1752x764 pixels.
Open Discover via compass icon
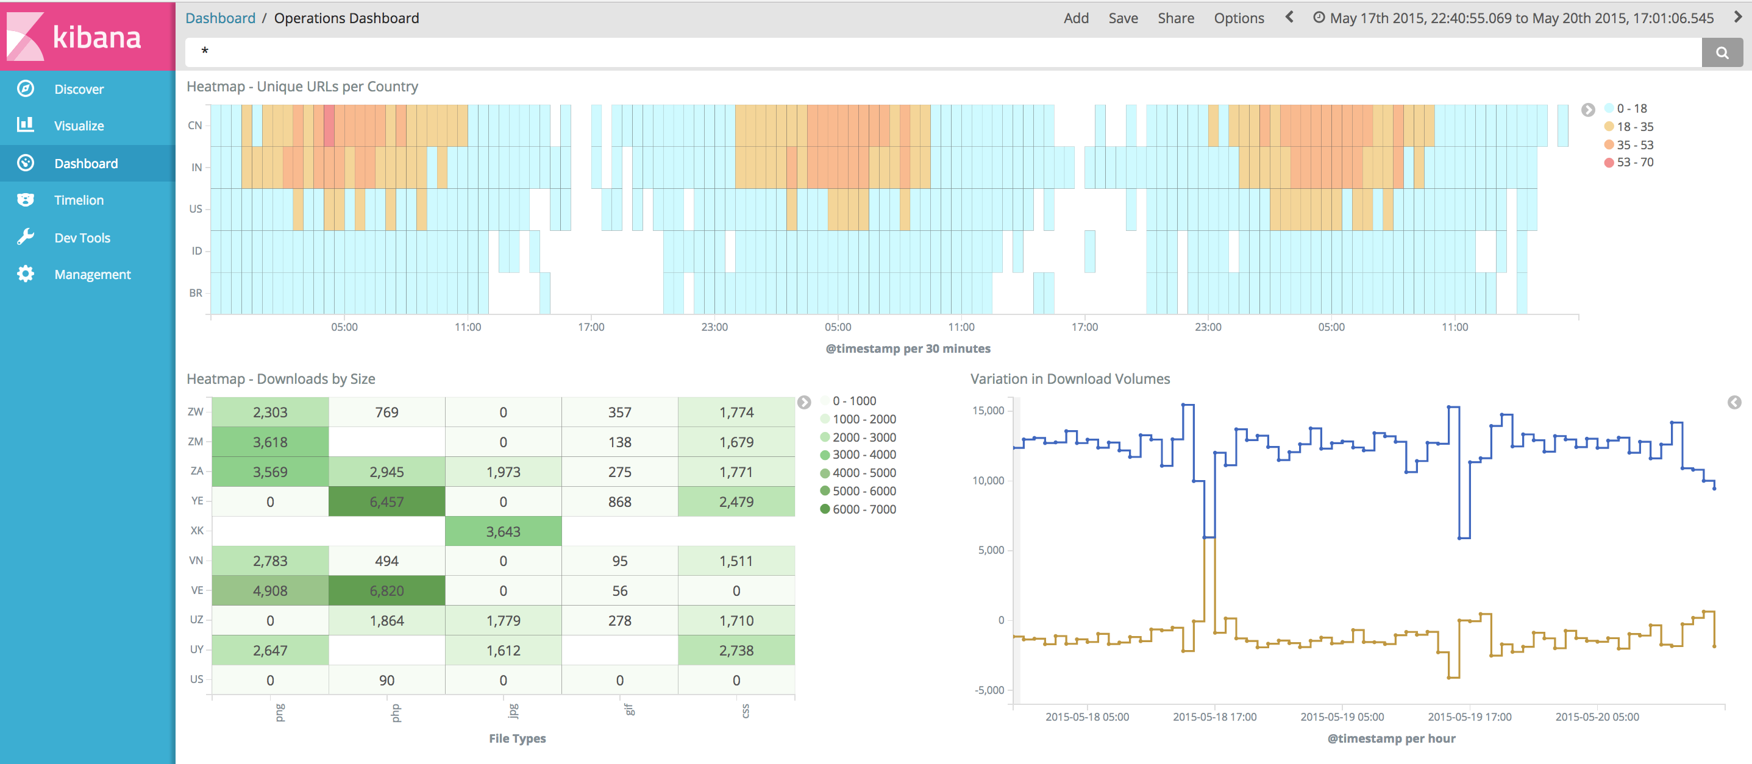coord(26,88)
